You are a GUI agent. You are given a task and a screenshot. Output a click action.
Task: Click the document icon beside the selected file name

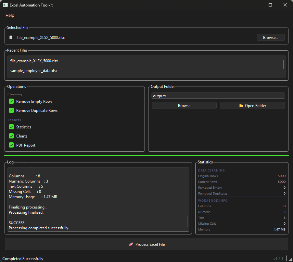click(x=11, y=38)
